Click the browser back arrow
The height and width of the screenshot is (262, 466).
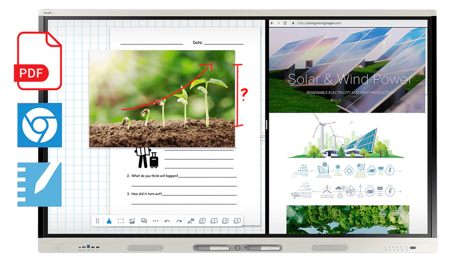pos(273,23)
